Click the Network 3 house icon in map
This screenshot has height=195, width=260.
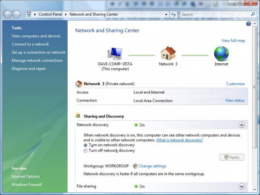(168, 53)
